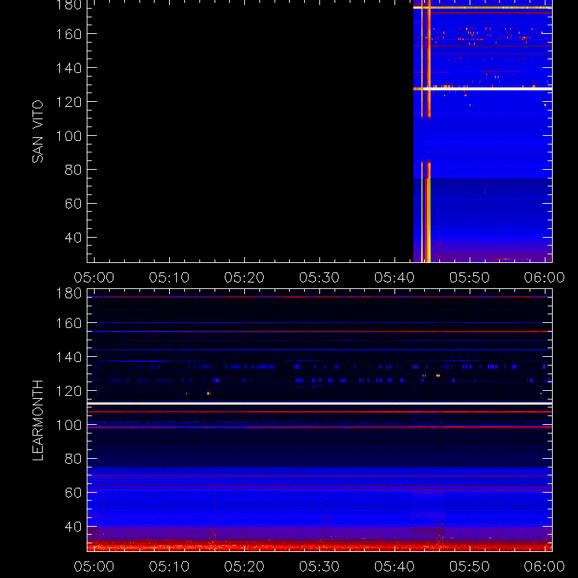
Task: Click 05:30 time label under LEARMONTH plot
Action: 319,566
